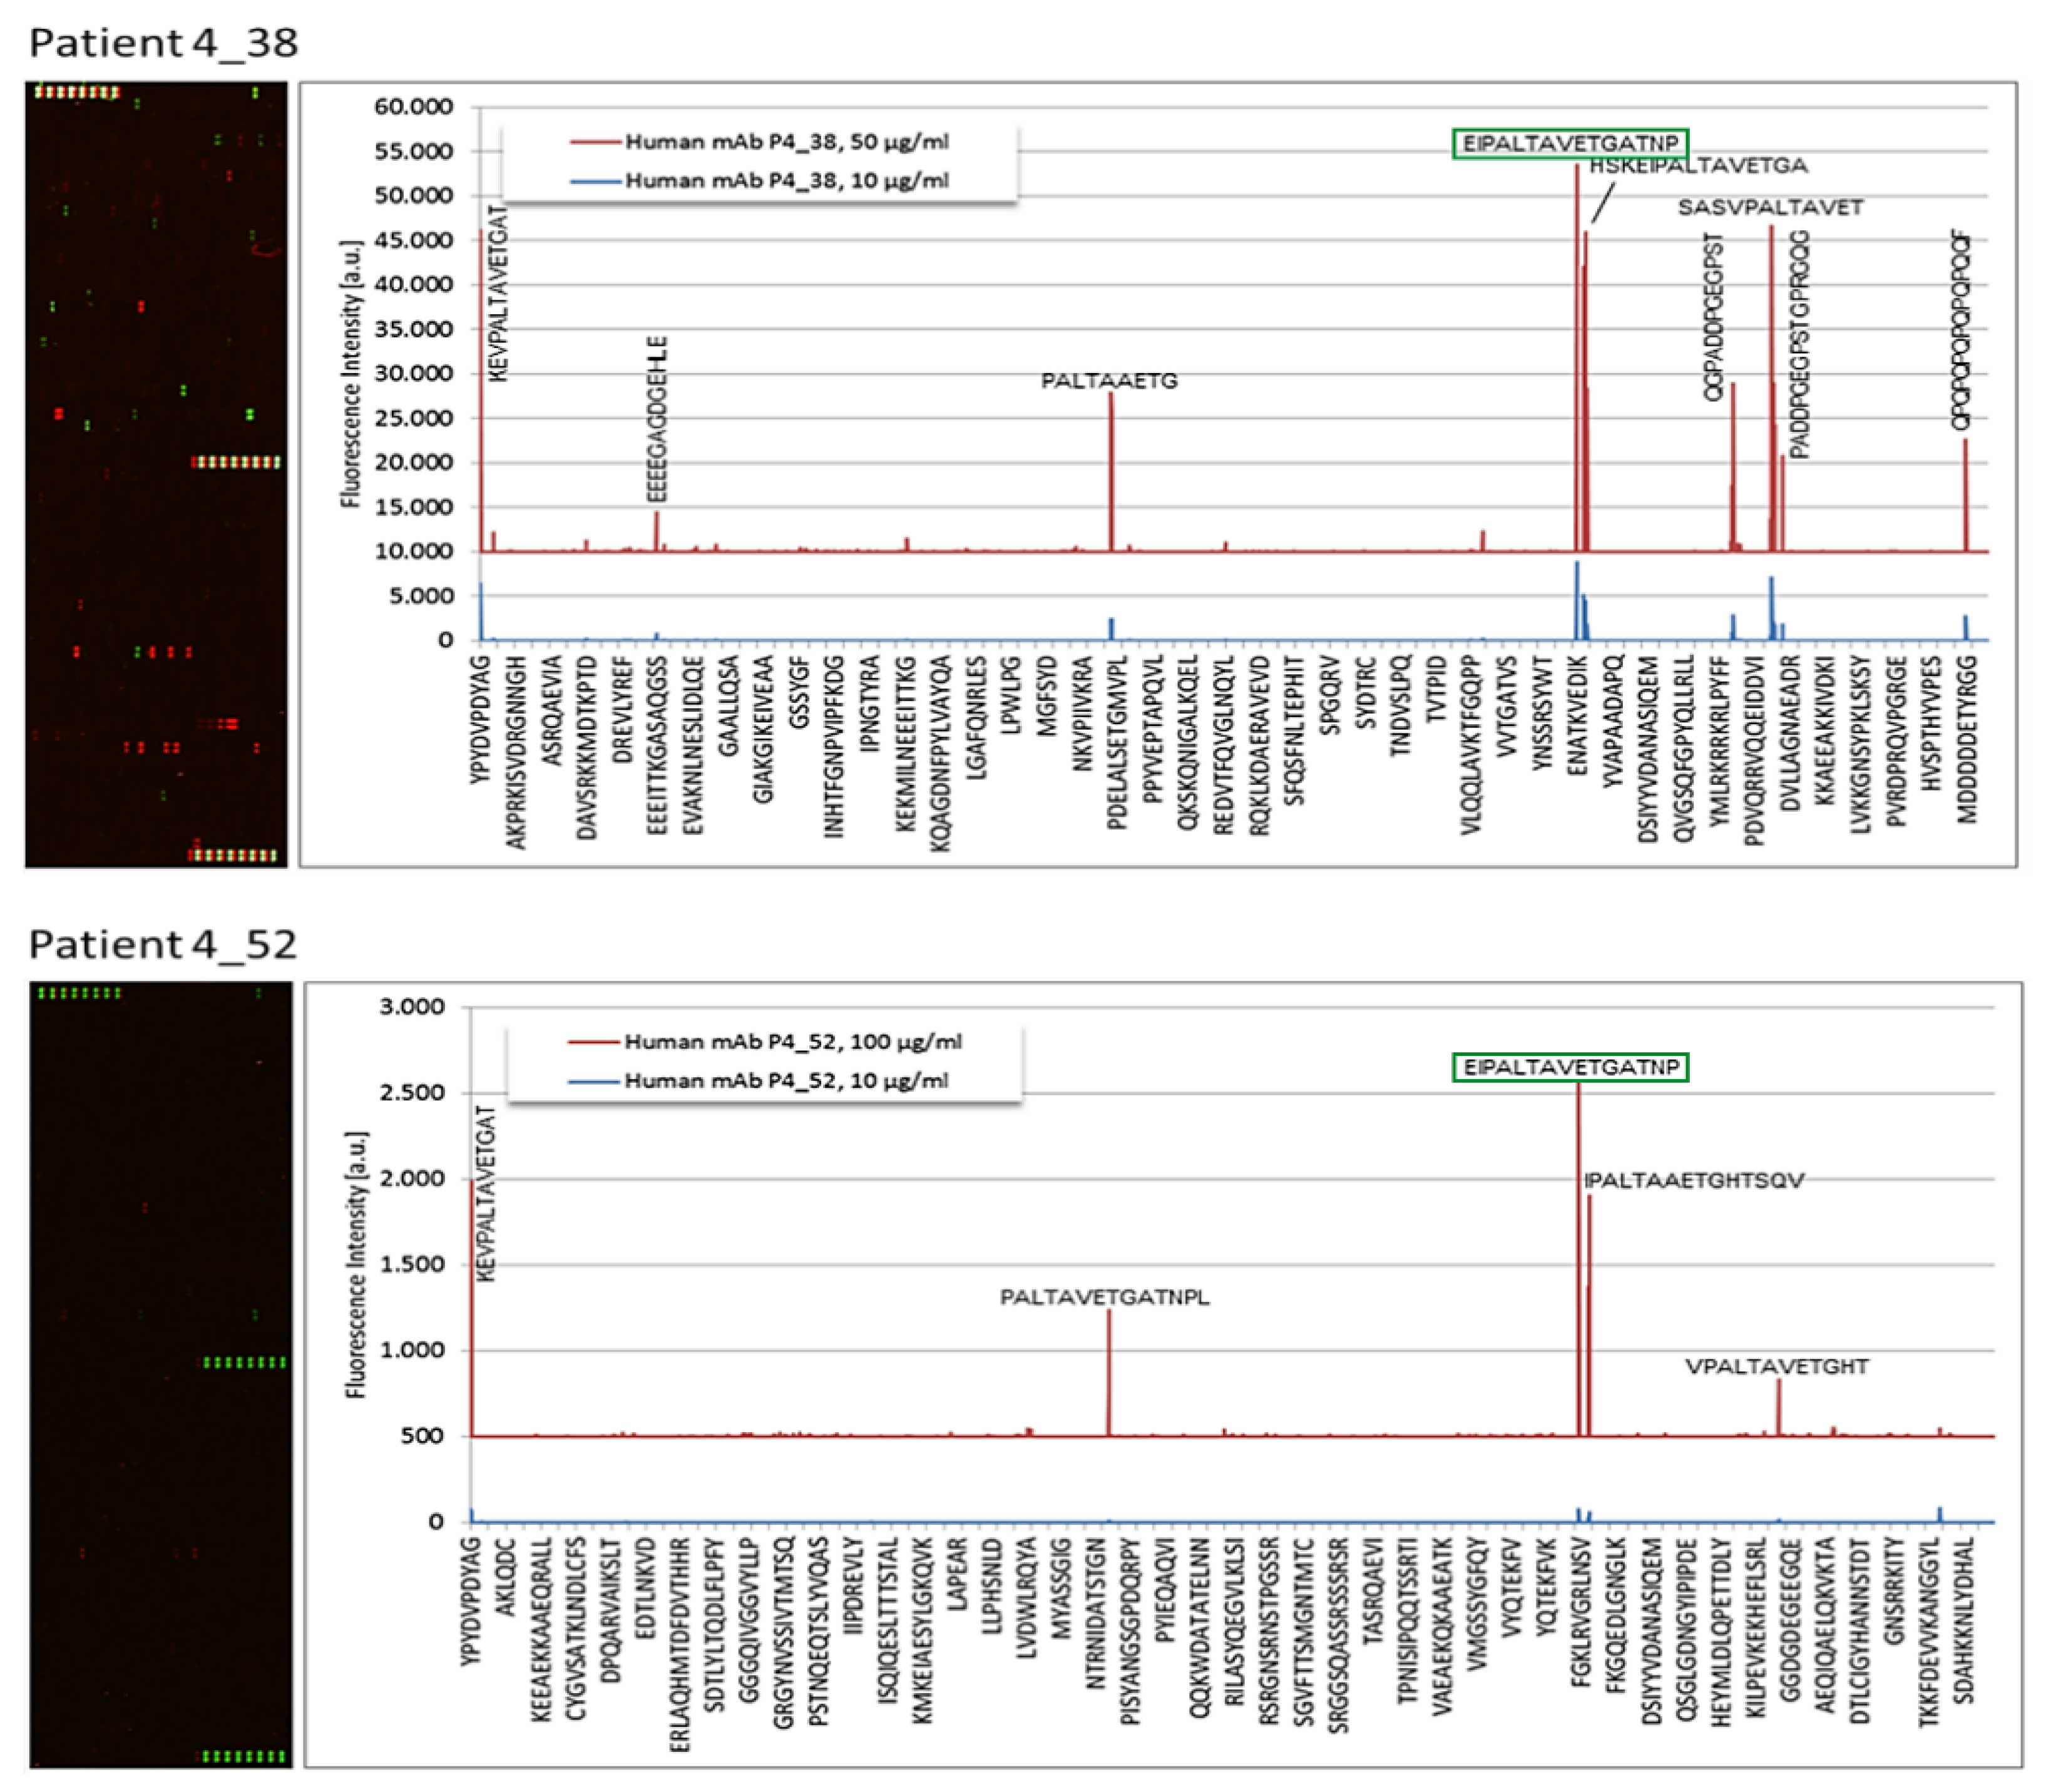Click the Patient 4_52 heading

[163, 944]
